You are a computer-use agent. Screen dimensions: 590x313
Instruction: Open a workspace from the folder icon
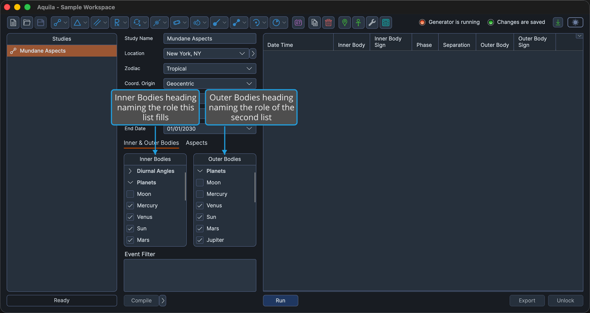click(27, 23)
